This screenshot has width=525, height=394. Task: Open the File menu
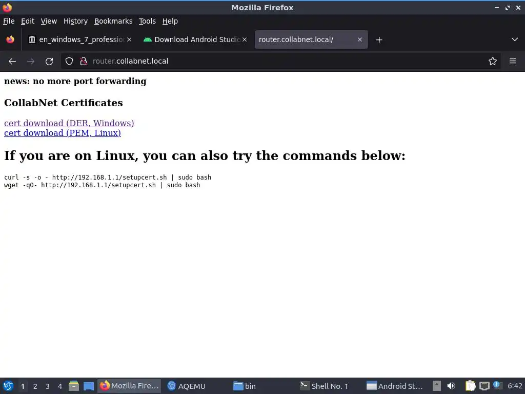click(x=9, y=21)
